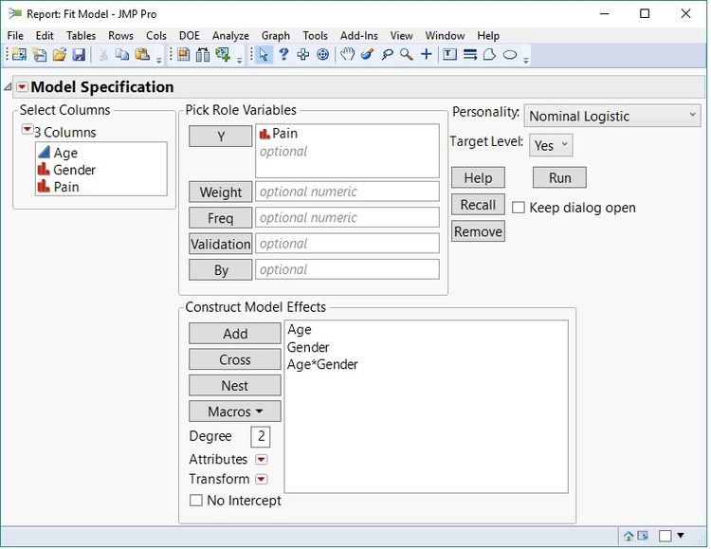
Task: Select the Simple Shape oval tool
Action: [510, 55]
